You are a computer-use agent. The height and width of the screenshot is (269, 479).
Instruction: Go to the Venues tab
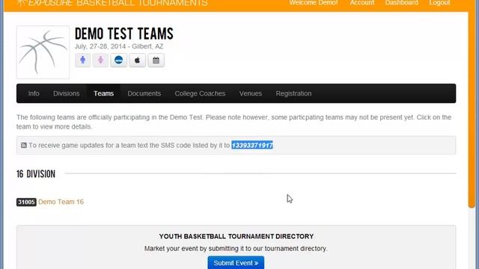(x=251, y=93)
